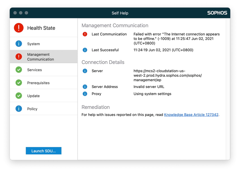The width and height of the screenshot is (240, 172).
Task: Click the red error icon beside Management Communication
Action: (x=18, y=57)
